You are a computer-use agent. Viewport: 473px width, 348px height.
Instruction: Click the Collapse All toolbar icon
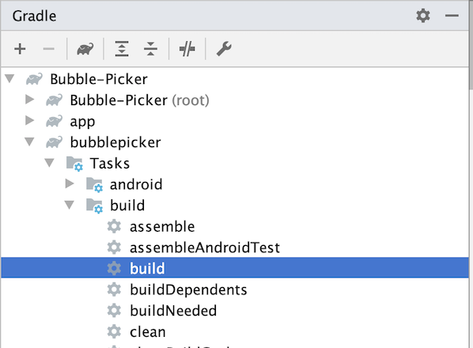(150, 49)
